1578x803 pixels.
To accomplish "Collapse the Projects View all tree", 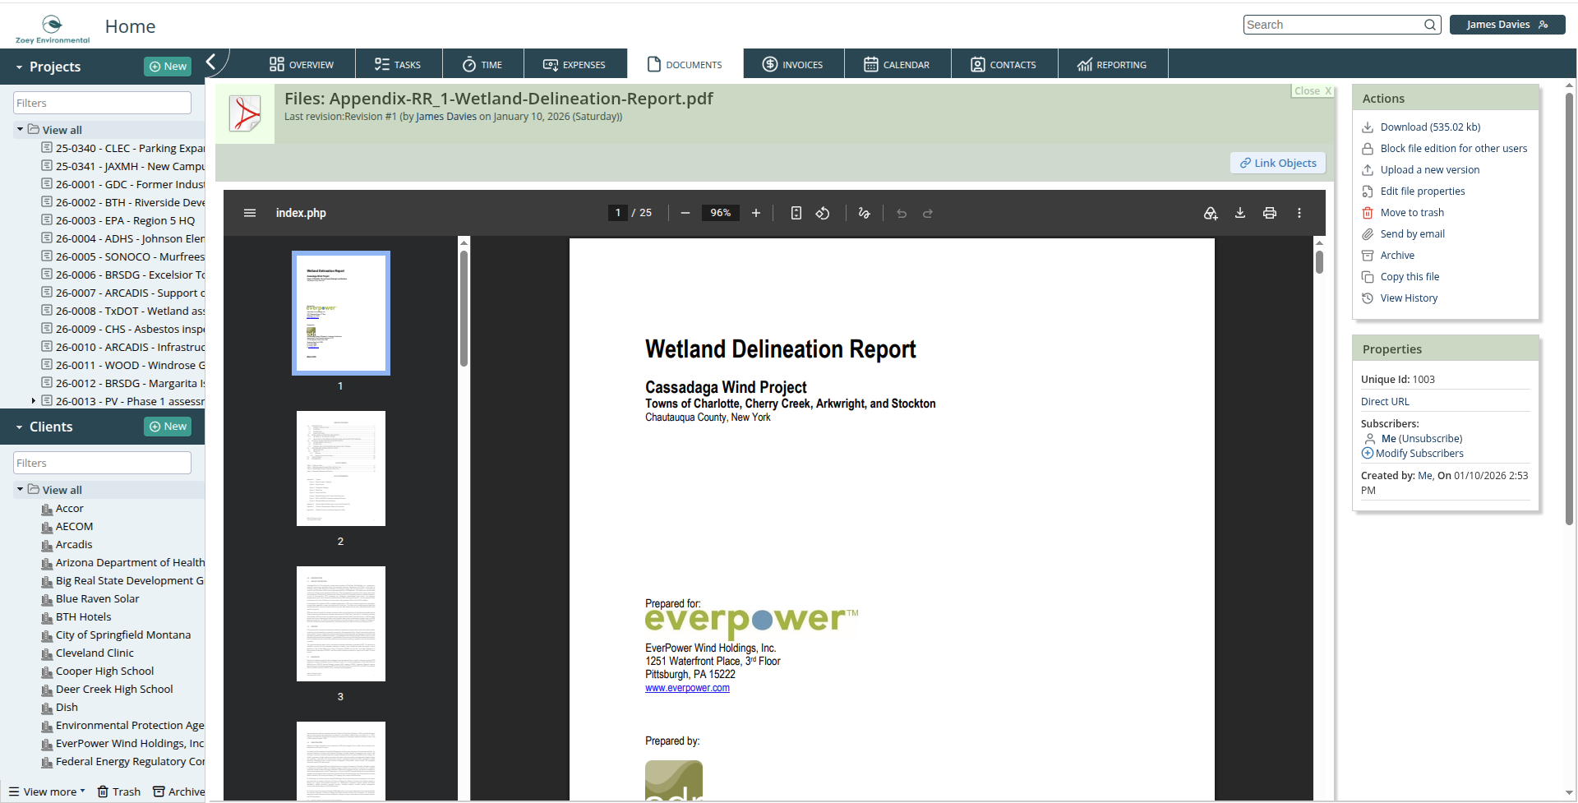I will coord(20,129).
